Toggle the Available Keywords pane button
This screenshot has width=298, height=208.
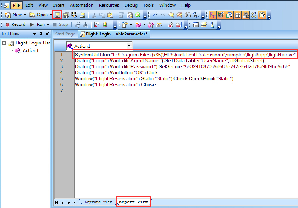tap(221, 15)
